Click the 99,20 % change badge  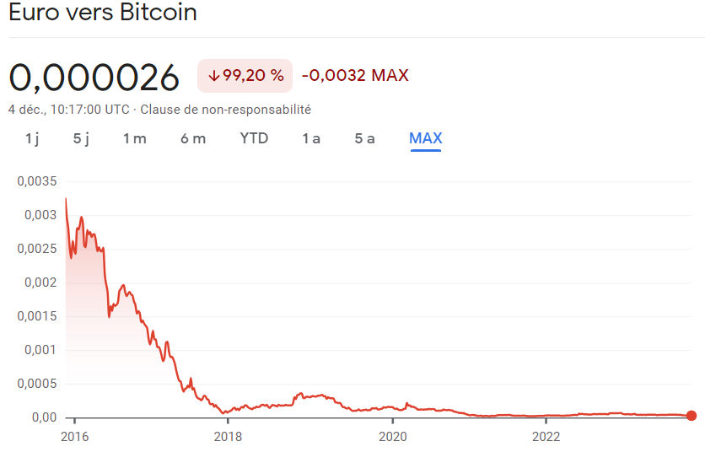click(245, 76)
